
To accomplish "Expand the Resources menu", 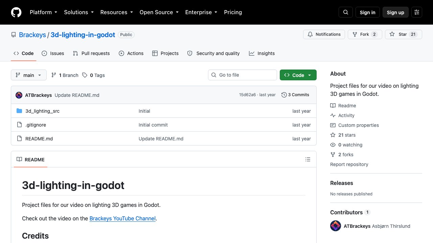I will 116,12.
